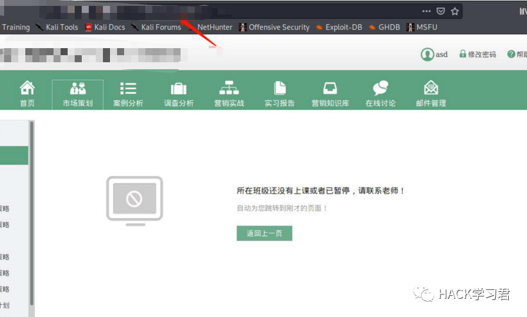Open 案例分析 list icon

(x=128, y=89)
